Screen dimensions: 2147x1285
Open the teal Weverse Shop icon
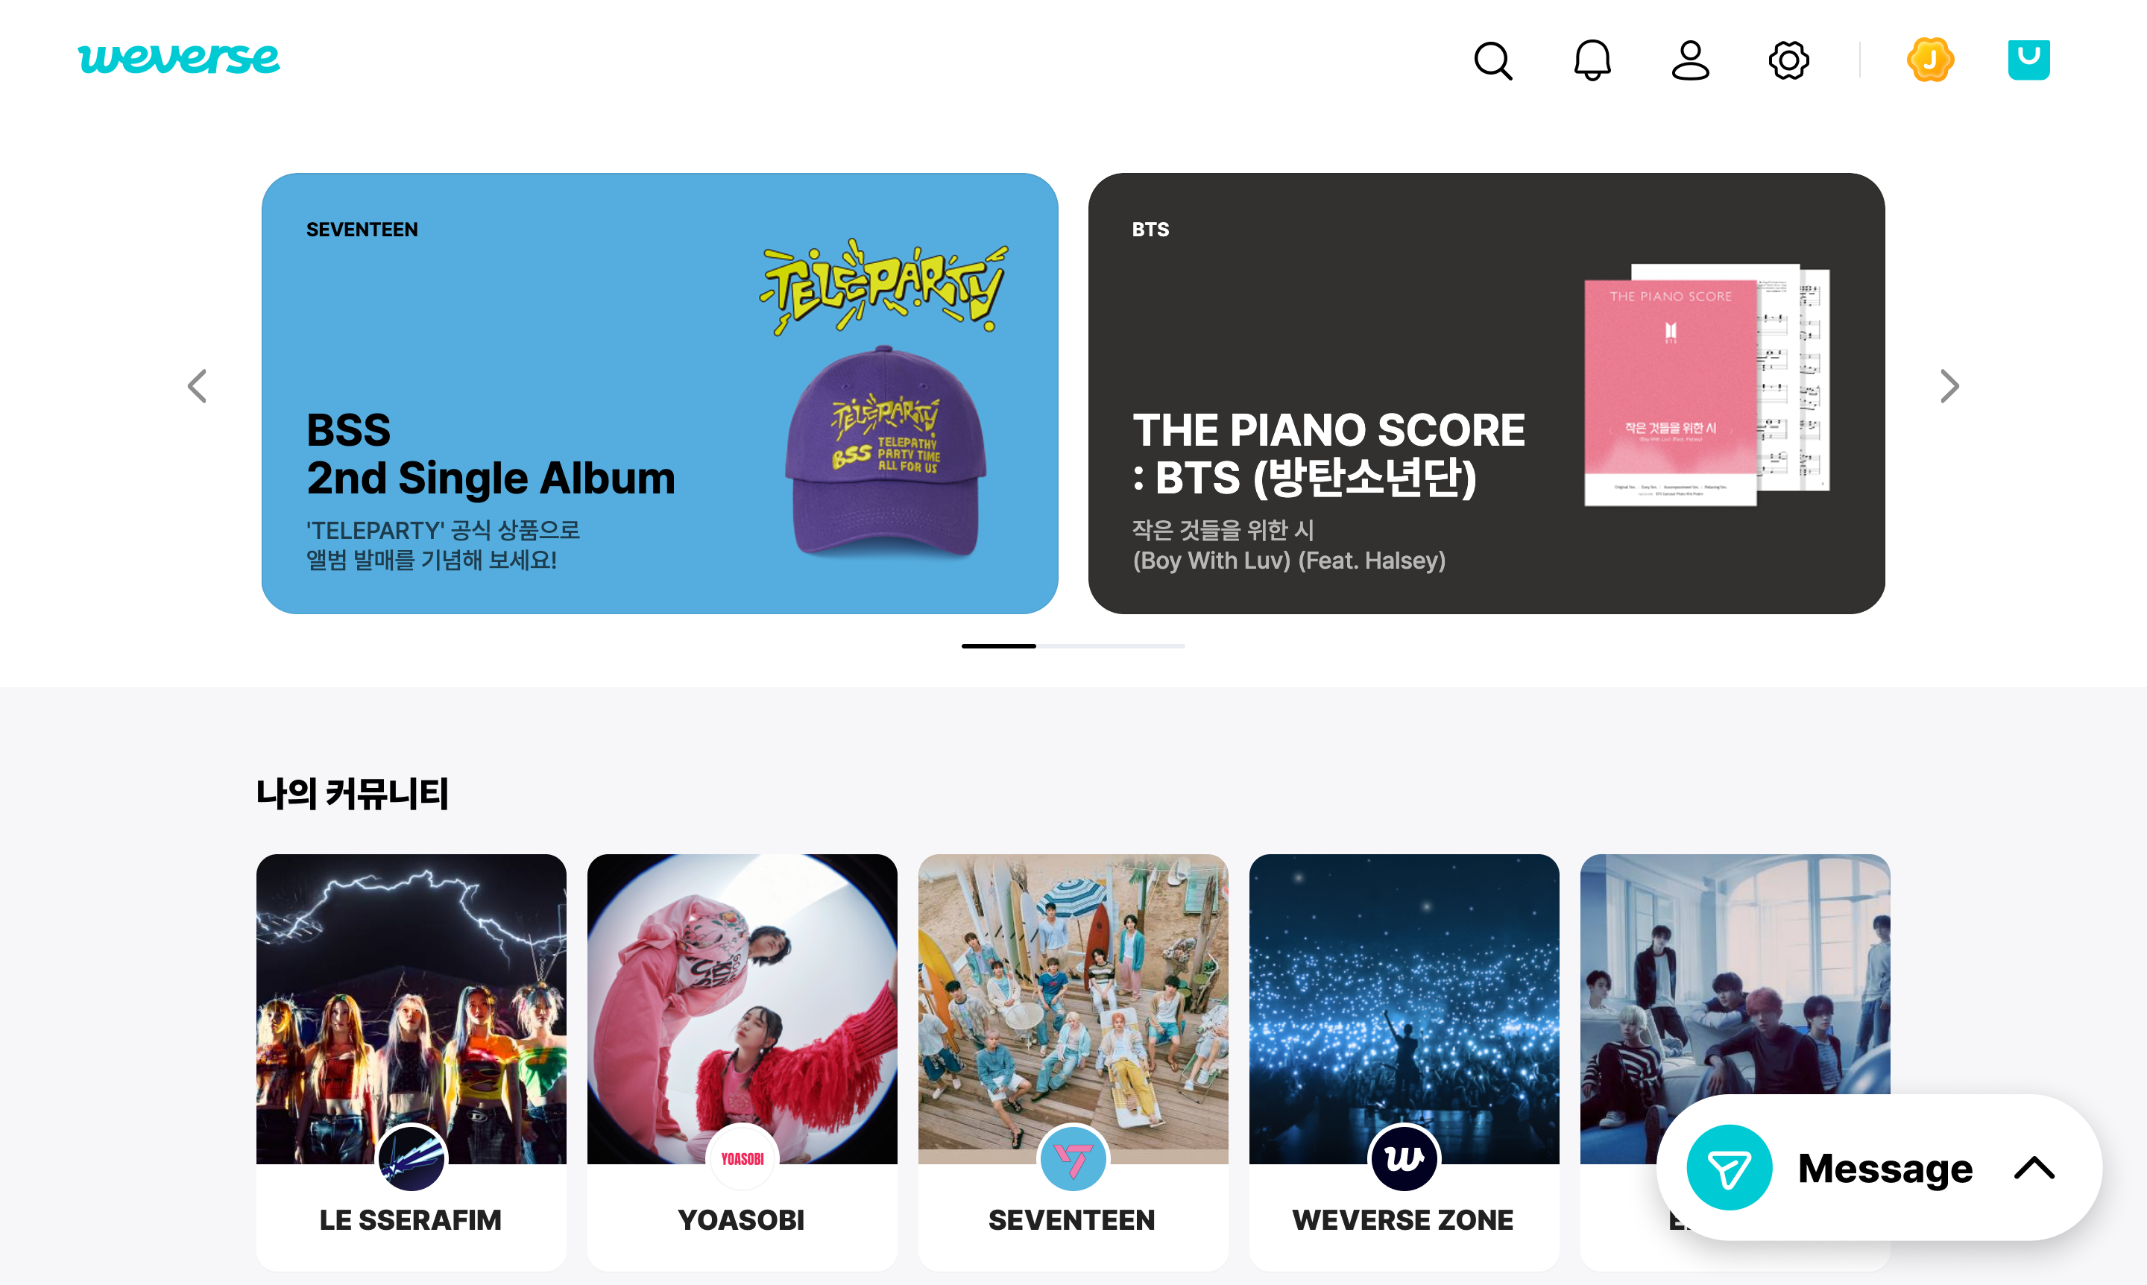(2028, 60)
